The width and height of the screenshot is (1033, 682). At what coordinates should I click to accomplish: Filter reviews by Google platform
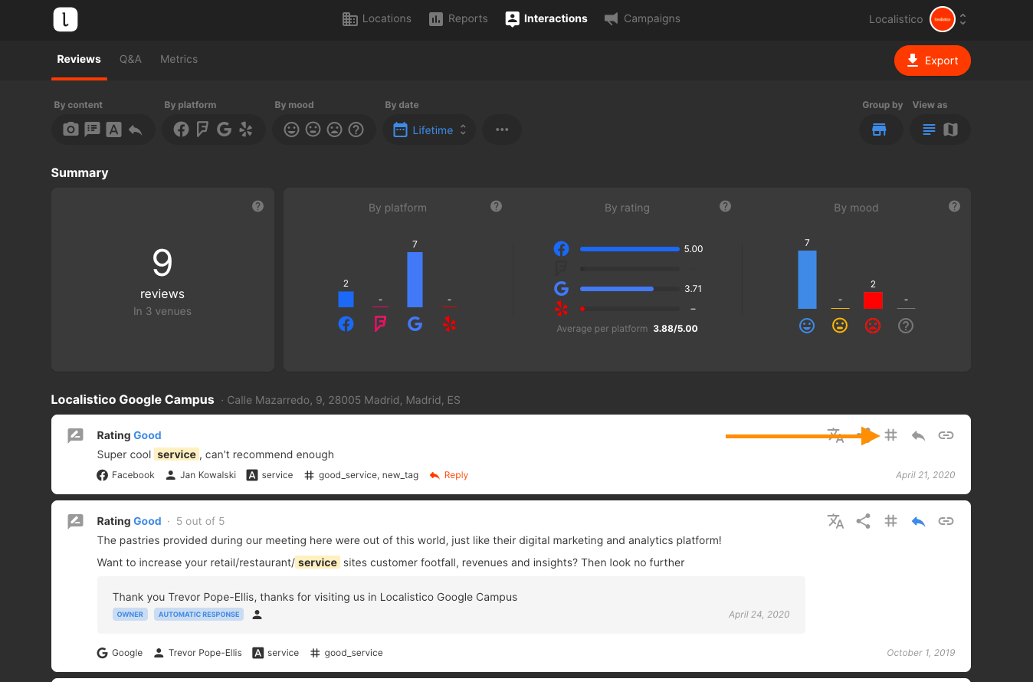coord(224,130)
